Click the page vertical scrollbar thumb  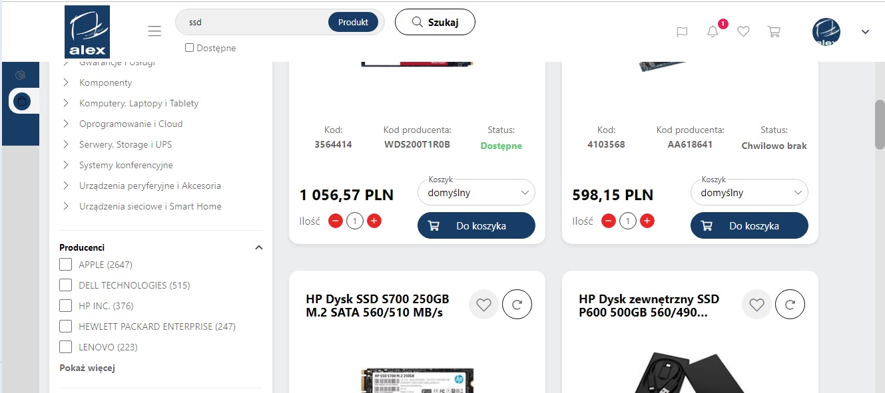pos(880,124)
